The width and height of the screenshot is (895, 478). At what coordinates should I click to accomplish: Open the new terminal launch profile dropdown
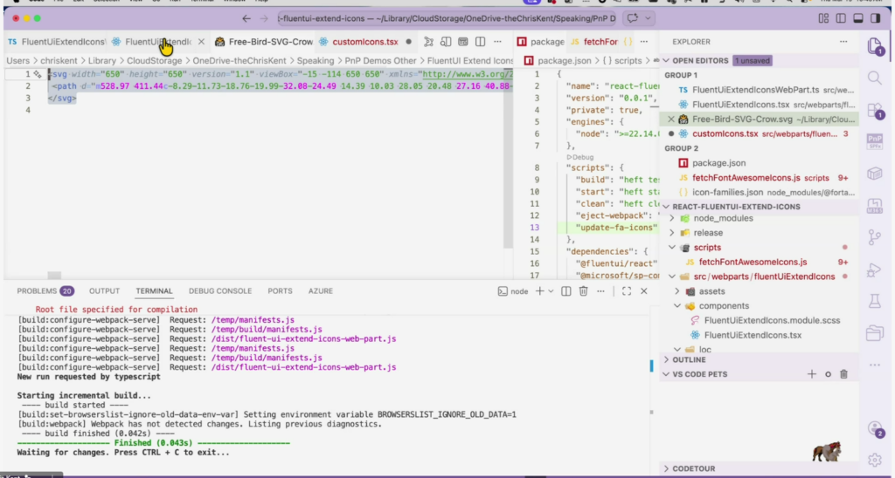[x=551, y=291]
